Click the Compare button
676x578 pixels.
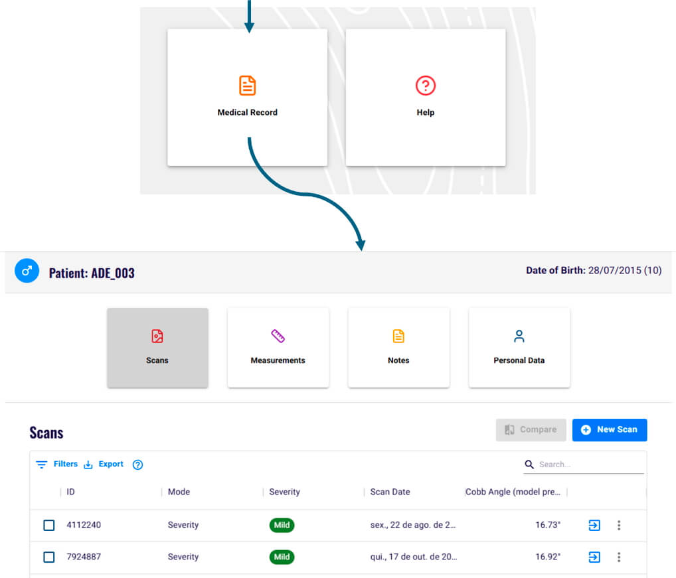(x=531, y=430)
